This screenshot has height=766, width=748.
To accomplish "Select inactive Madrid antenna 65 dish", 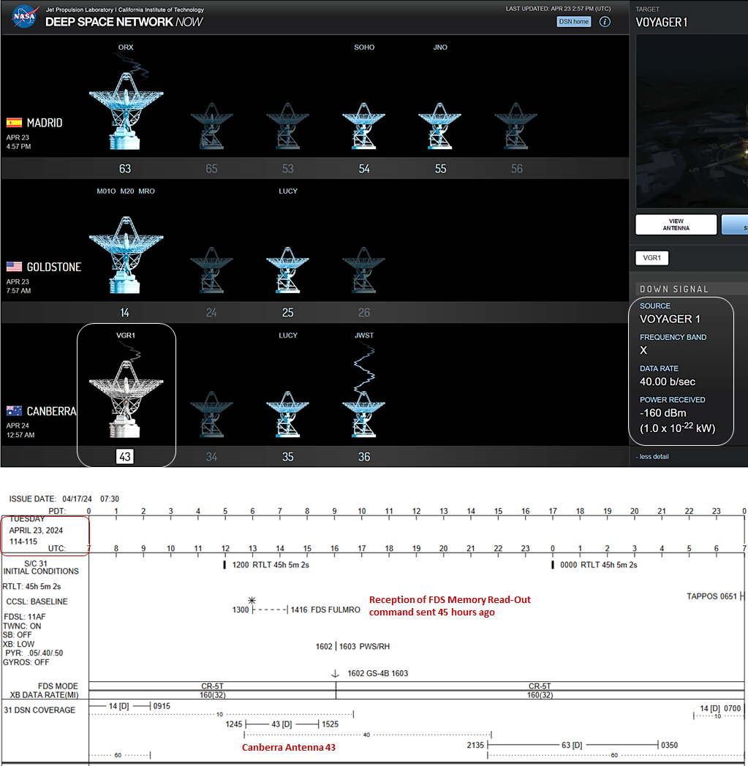I will point(211,126).
